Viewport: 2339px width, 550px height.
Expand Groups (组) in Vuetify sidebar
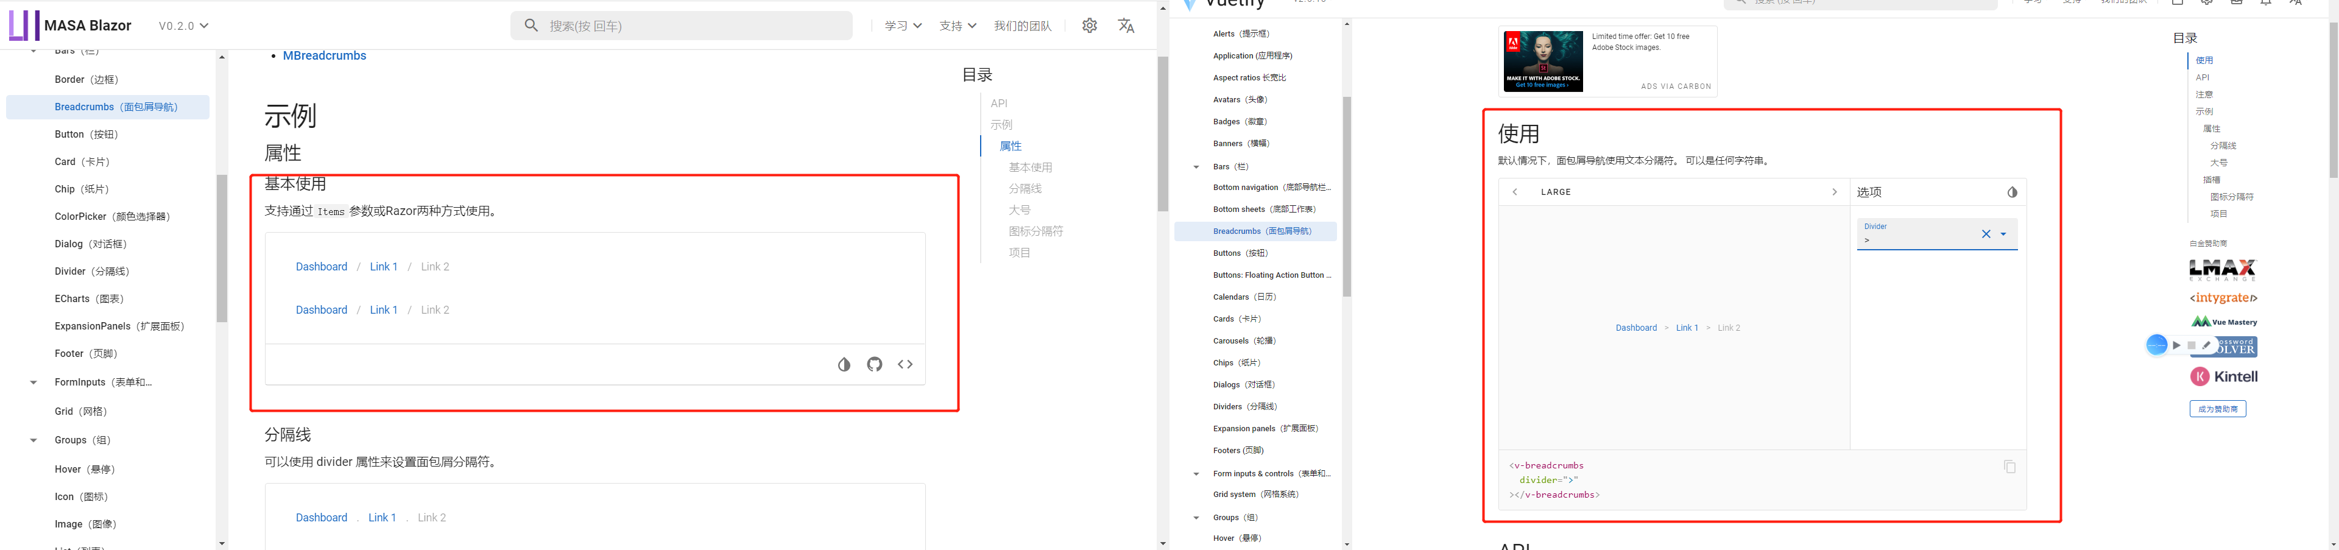click(x=1196, y=517)
